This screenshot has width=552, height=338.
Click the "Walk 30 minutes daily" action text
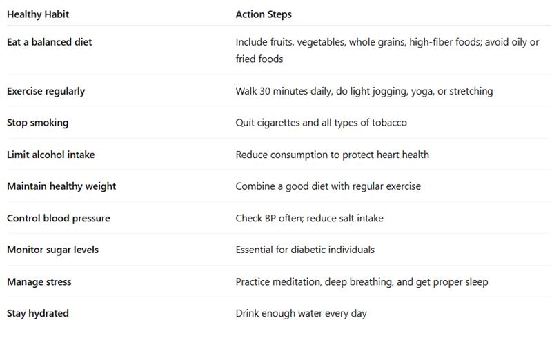(x=364, y=91)
